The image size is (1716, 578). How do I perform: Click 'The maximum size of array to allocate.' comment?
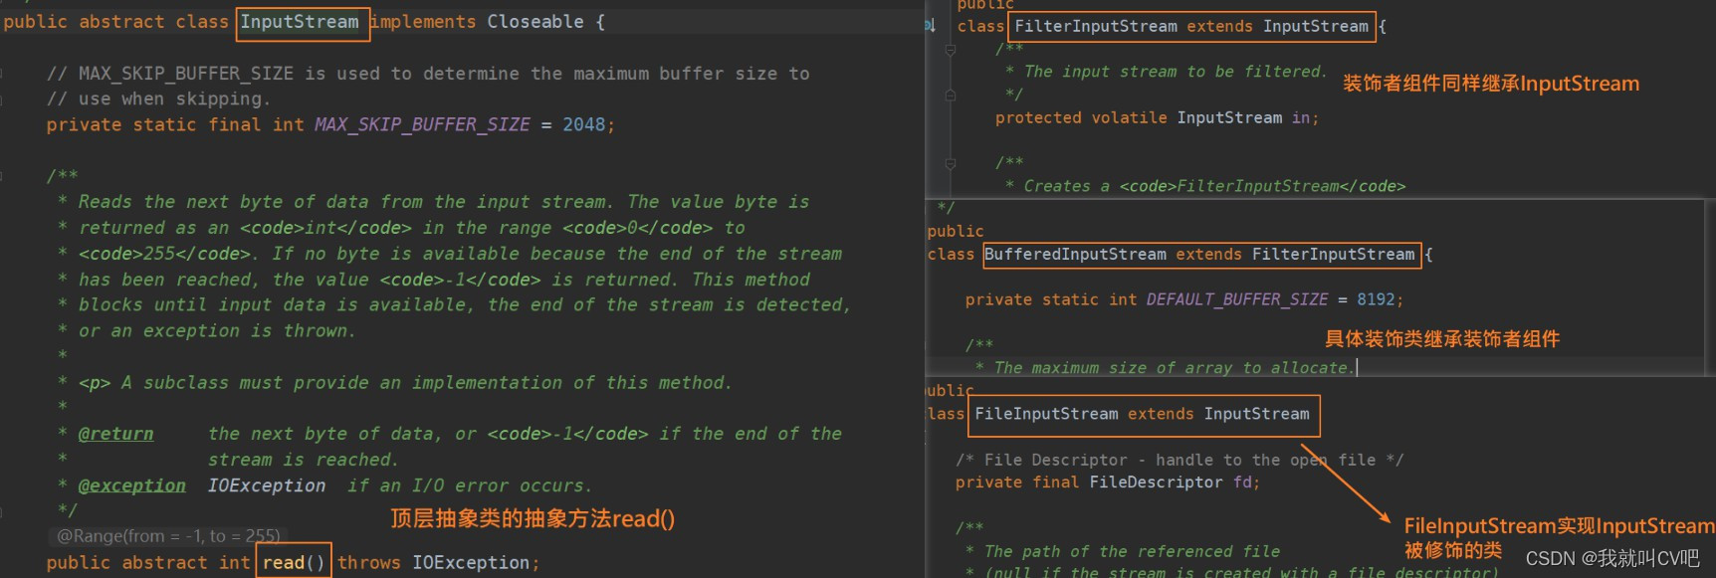click(x=1175, y=368)
